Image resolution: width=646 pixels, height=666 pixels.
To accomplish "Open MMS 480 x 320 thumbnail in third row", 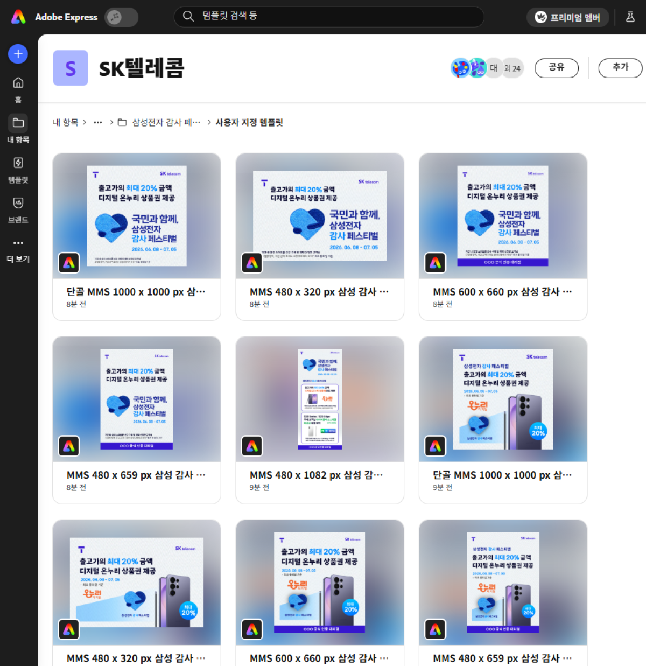I will (x=137, y=583).
